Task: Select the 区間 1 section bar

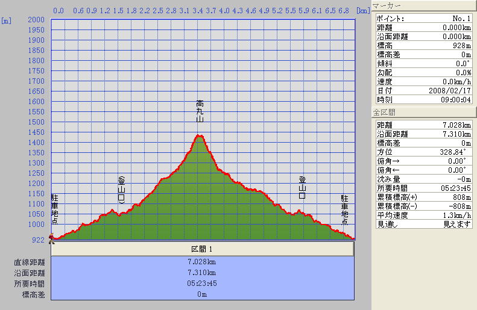Action: [202, 249]
